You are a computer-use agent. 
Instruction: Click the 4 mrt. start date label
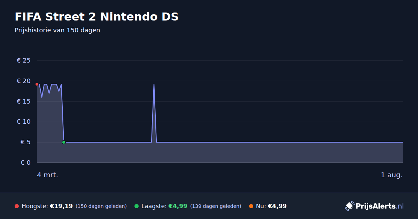48,175
